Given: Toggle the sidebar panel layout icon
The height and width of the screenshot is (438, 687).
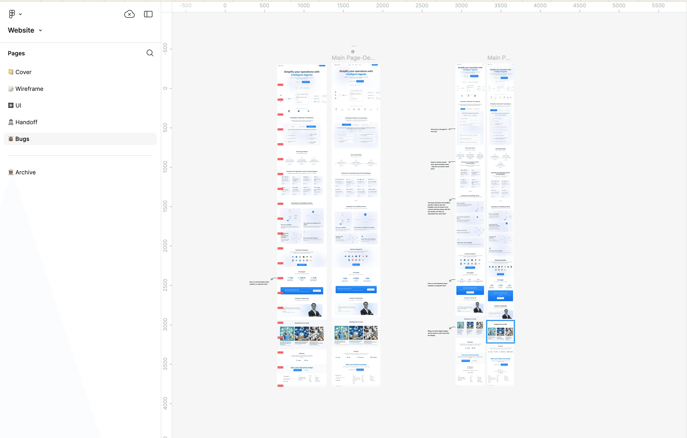Looking at the screenshot, I should click(148, 14).
